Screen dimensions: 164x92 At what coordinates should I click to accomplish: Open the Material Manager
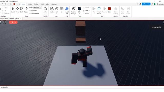click(74, 11)
